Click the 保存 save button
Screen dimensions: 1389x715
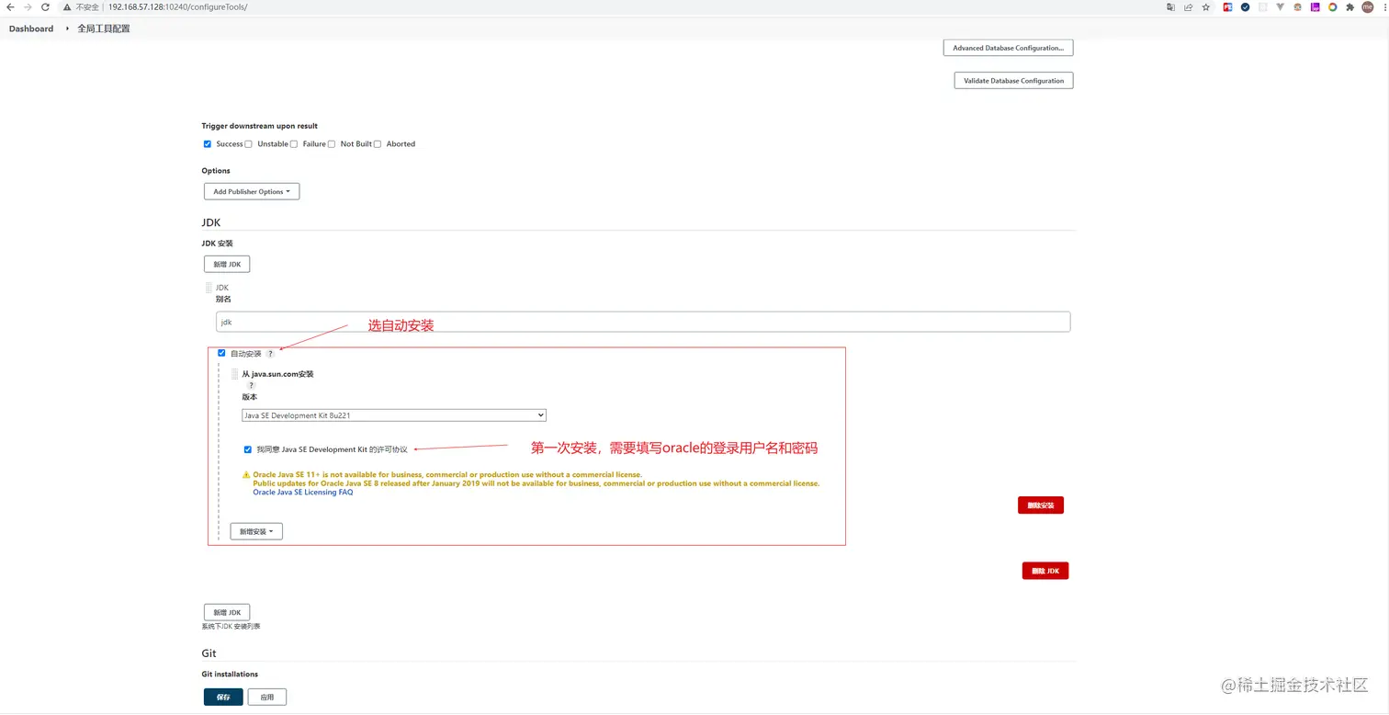tap(223, 697)
